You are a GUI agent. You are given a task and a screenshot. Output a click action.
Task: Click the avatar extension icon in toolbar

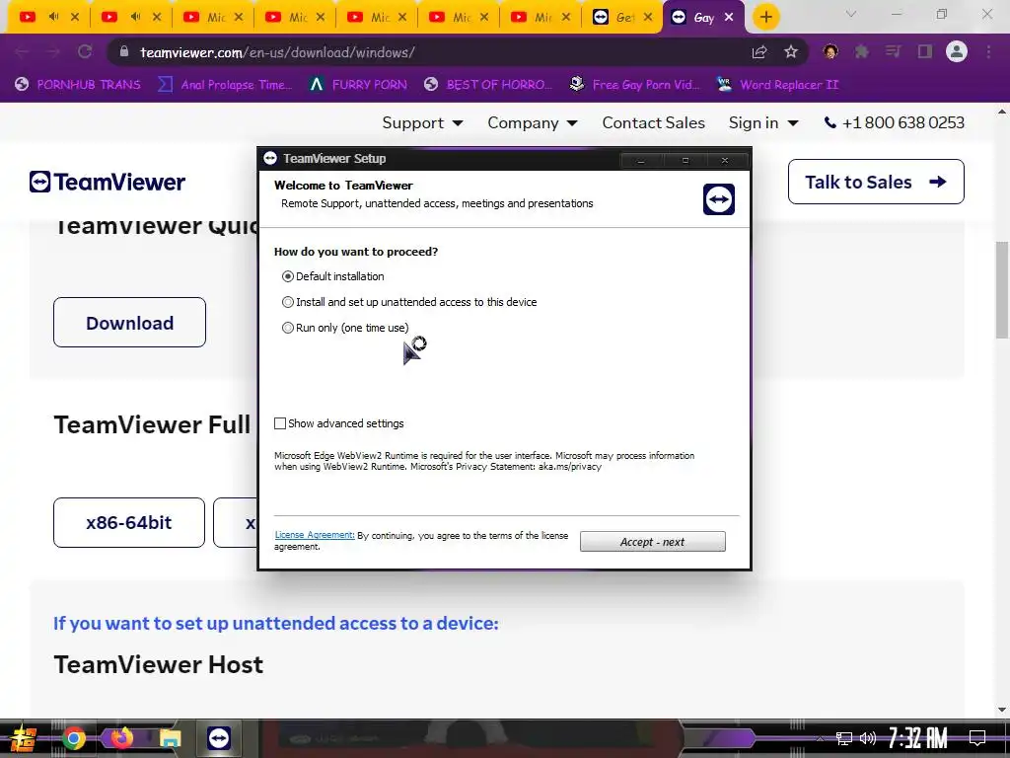click(x=830, y=51)
